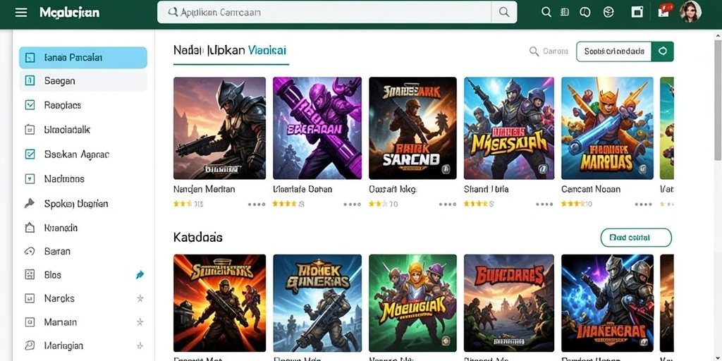This screenshot has width=722, height=361.
Task: Toggle star favorite beside Mariagian
Action: (140, 345)
